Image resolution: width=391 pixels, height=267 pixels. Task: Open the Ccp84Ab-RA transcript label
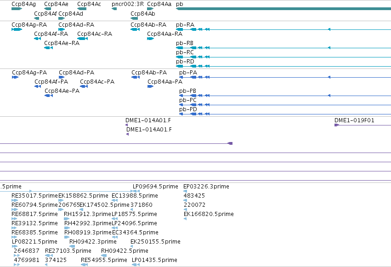coord(148,25)
